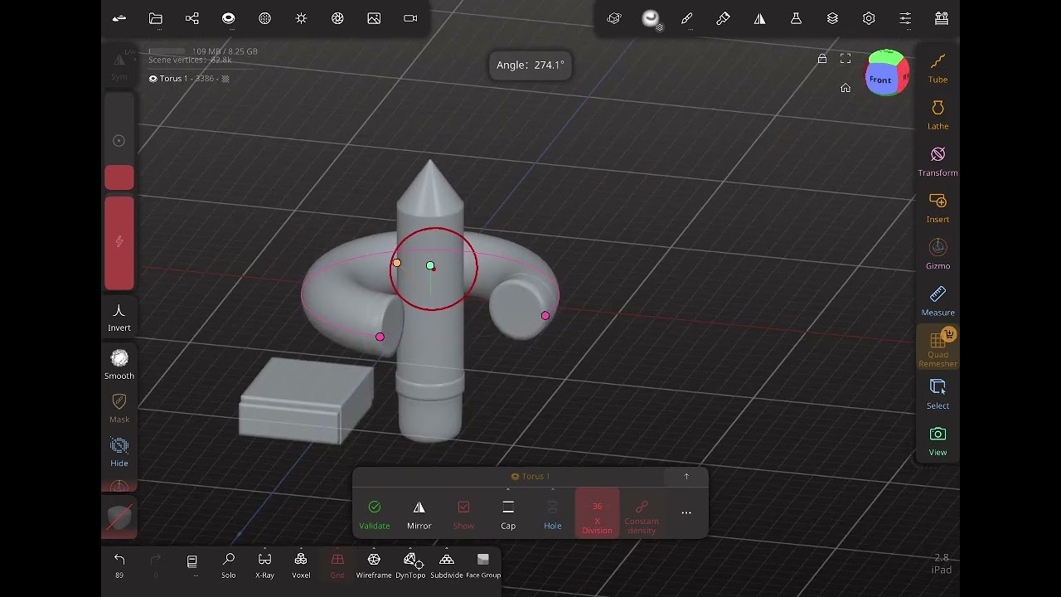Open the Layers stack menu

click(x=832, y=18)
